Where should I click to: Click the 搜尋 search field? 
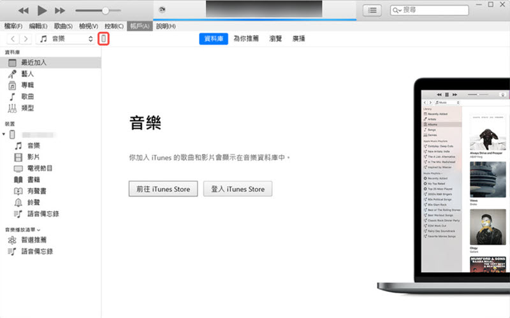click(x=429, y=10)
